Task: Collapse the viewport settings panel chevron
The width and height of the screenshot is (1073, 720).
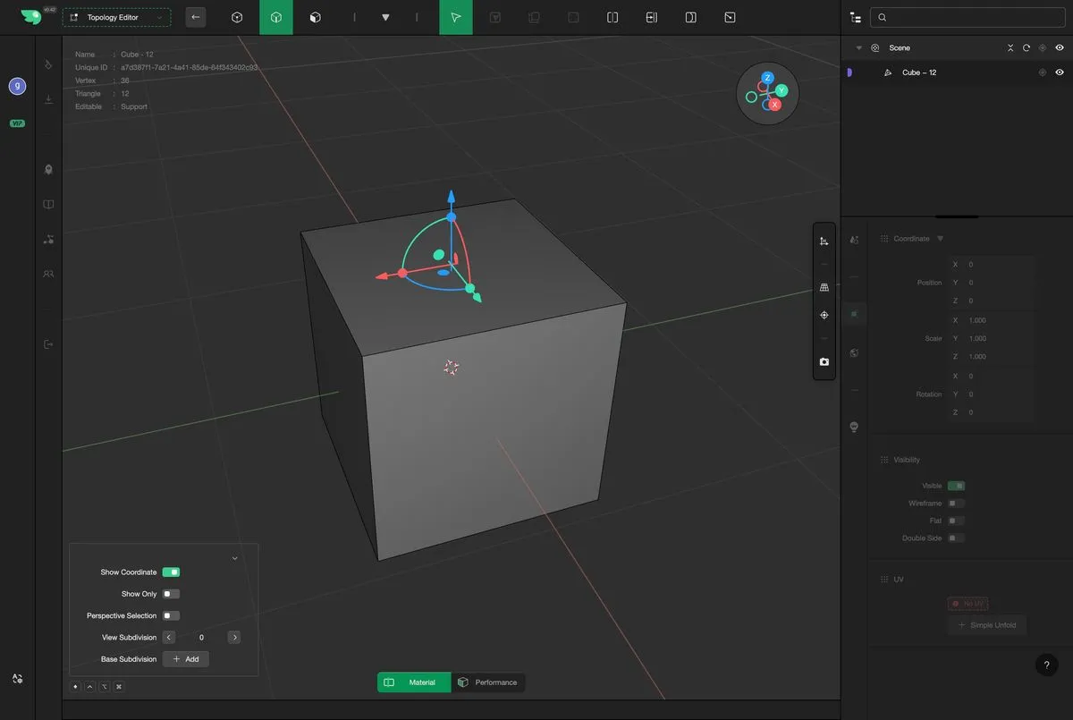Action: [x=235, y=558]
